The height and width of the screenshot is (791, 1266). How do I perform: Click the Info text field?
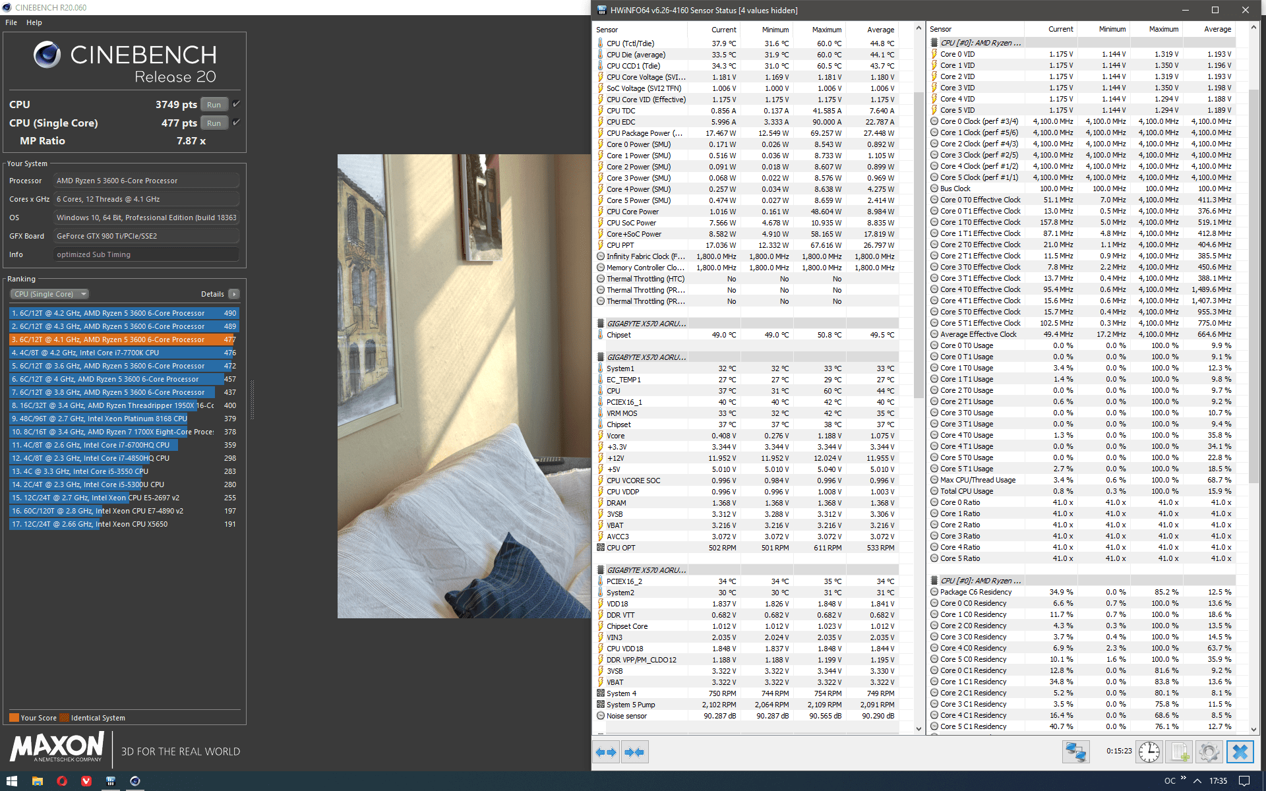tap(146, 254)
